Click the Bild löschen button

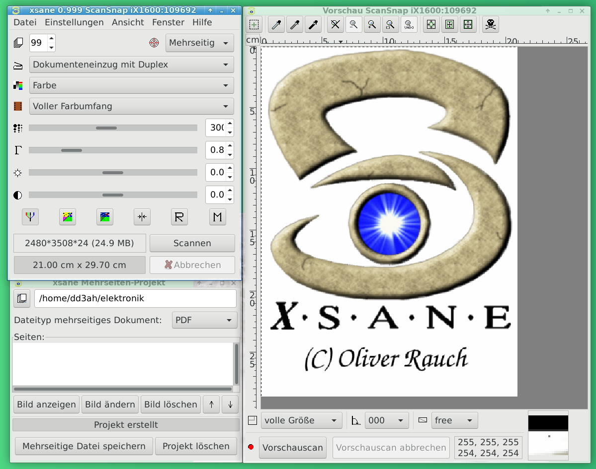tap(170, 404)
